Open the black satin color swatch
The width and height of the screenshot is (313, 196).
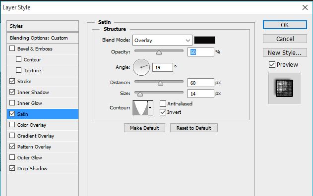tap(204, 40)
